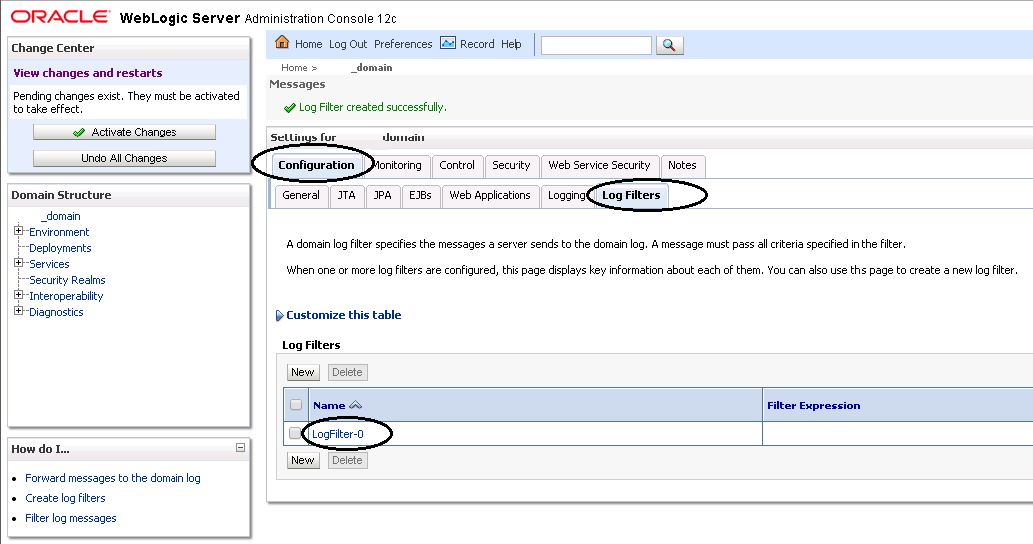Click the Delete button below the table
The image size is (1033, 544).
[x=347, y=461]
